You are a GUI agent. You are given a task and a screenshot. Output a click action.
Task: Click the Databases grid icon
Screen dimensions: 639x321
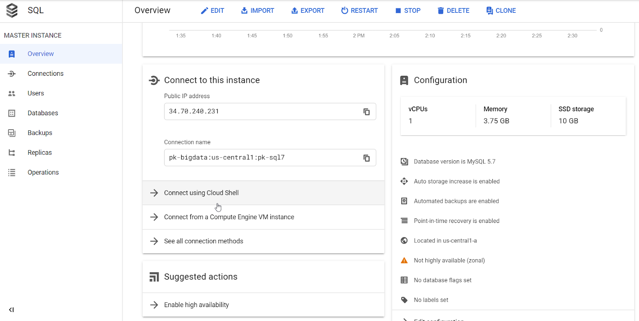click(x=12, y=113)
